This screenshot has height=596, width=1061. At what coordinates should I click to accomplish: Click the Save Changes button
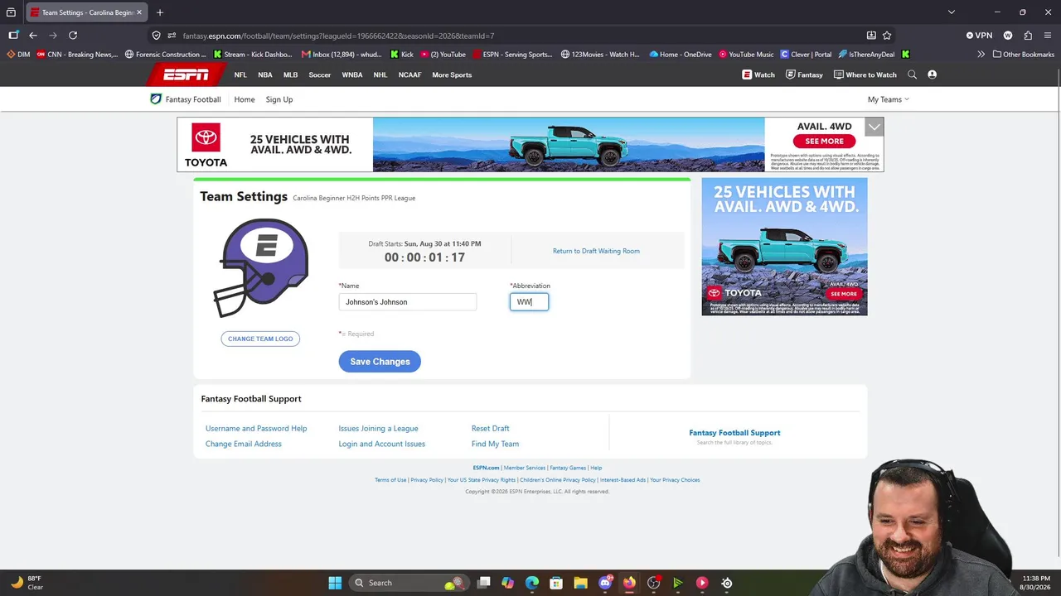380,362
